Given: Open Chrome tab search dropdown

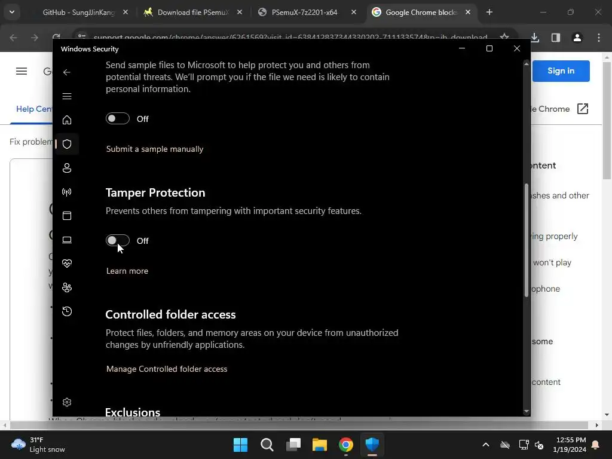Looking at the screenshot, I should (x=12, y=12).
